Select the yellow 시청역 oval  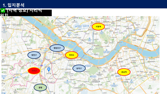pyautogui.click(x=98, y=27)
